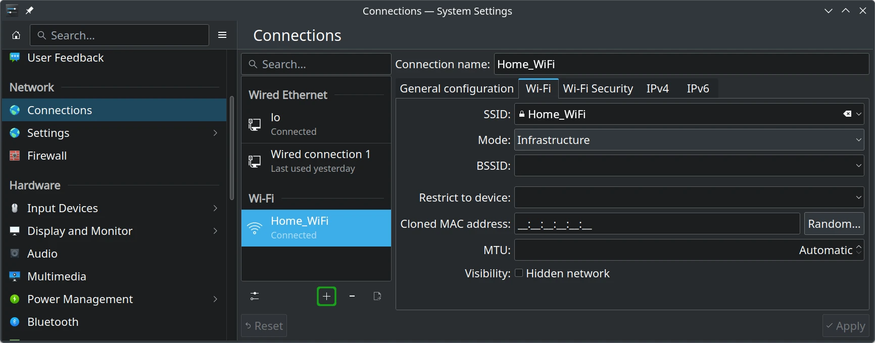Click the add new connection plus icon
Screen dimensions: 875x343
pos(326,297)
